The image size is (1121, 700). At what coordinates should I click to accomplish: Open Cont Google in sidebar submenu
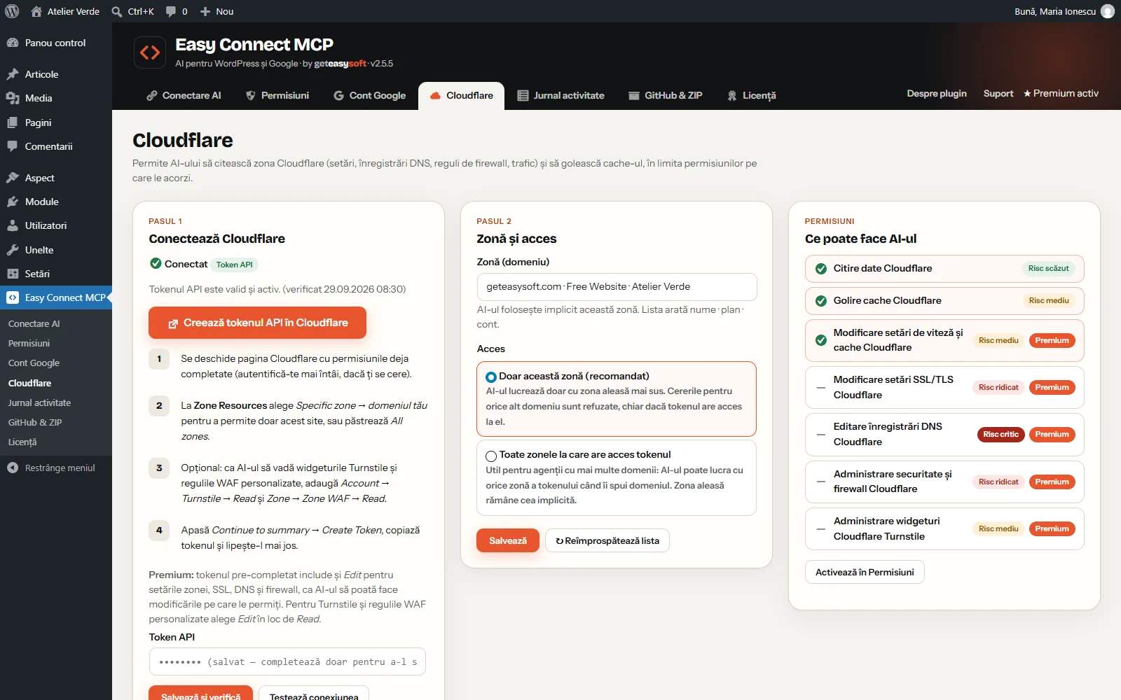point(34,363)
